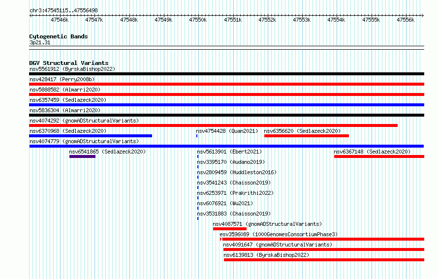Image resolution: width=438 pixels, height=279 pixels.
Task: Click the 47547k ruler tick label
Action: 94,20
